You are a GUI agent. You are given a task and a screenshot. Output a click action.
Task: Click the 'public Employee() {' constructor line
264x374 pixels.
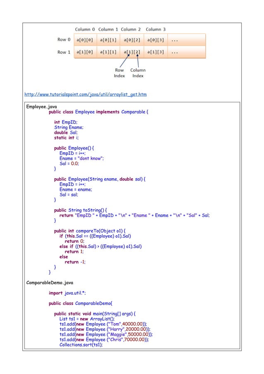click(74, 148)
